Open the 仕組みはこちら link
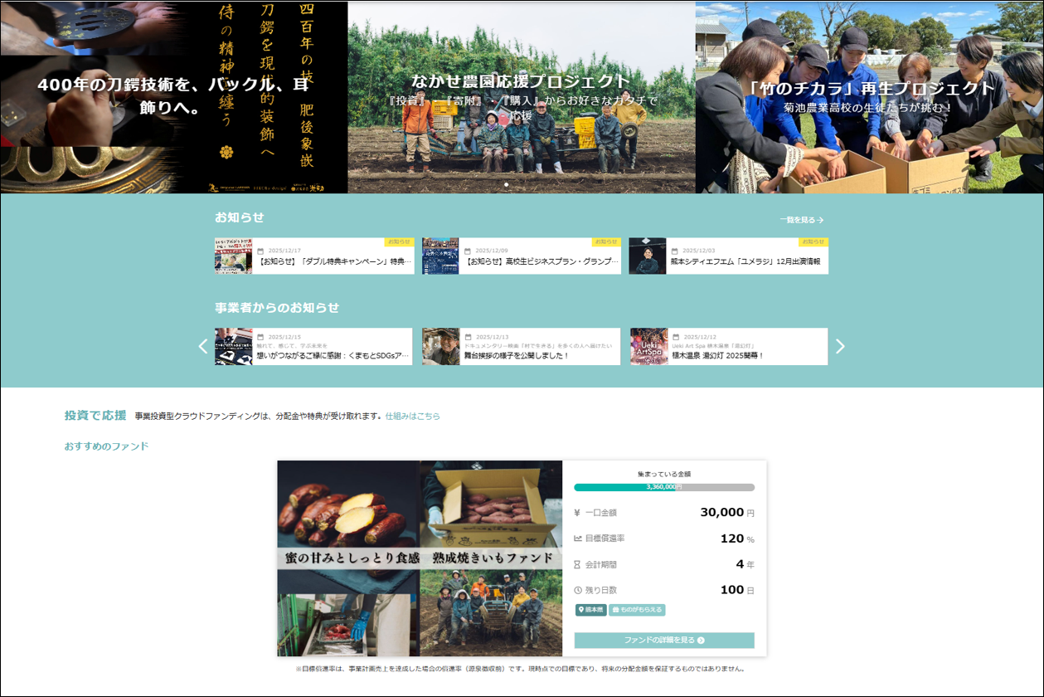Viewport: 1044px width, 697px height. coord(412,416)
